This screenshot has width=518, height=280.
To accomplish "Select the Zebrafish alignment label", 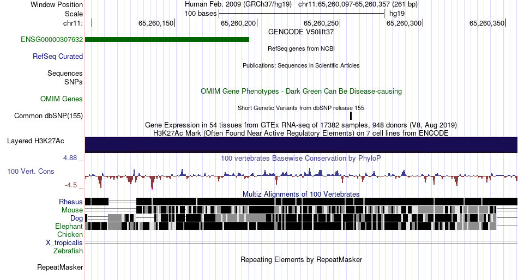I will (x=68, y=251).
